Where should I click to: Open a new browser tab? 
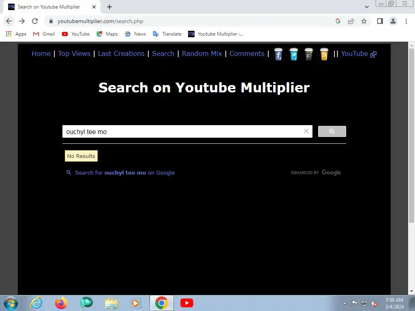point(109,7)
